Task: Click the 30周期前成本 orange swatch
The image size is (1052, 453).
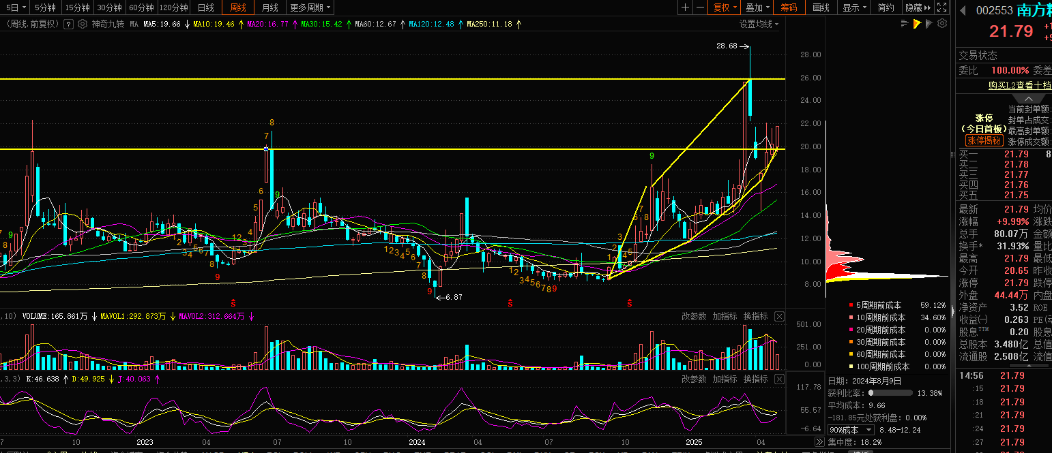Action: (851, 342)
